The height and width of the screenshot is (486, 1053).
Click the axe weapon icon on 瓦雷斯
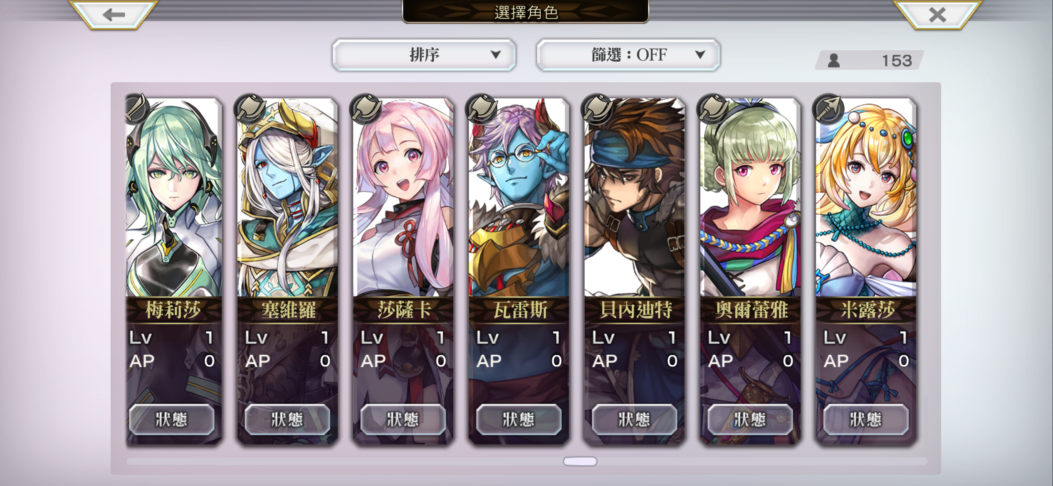[x=481, y=109]
